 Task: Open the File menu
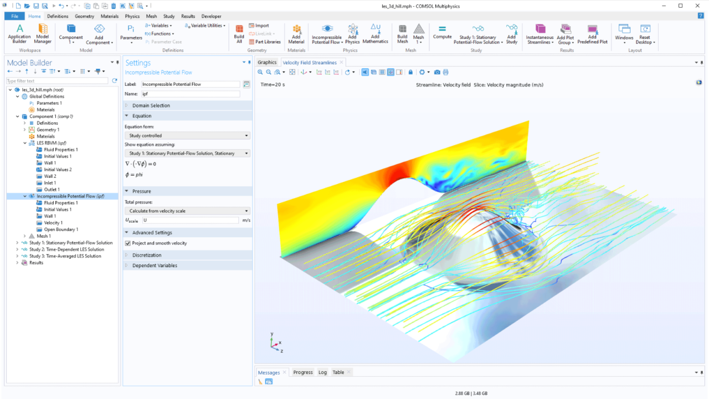[x=14, y=16]
